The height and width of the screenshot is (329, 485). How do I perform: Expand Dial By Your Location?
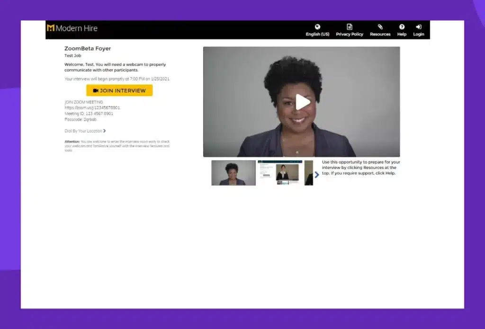pyautogui.click(x=85, y=131)
